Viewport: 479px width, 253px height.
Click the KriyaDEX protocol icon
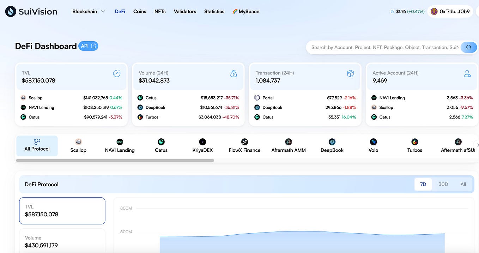(x=202, y=141)
